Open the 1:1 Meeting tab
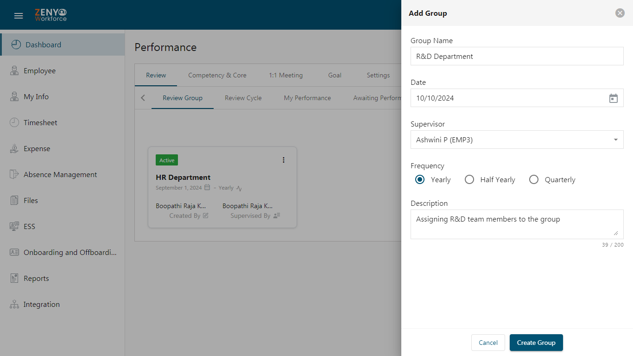 coord(286,75)
